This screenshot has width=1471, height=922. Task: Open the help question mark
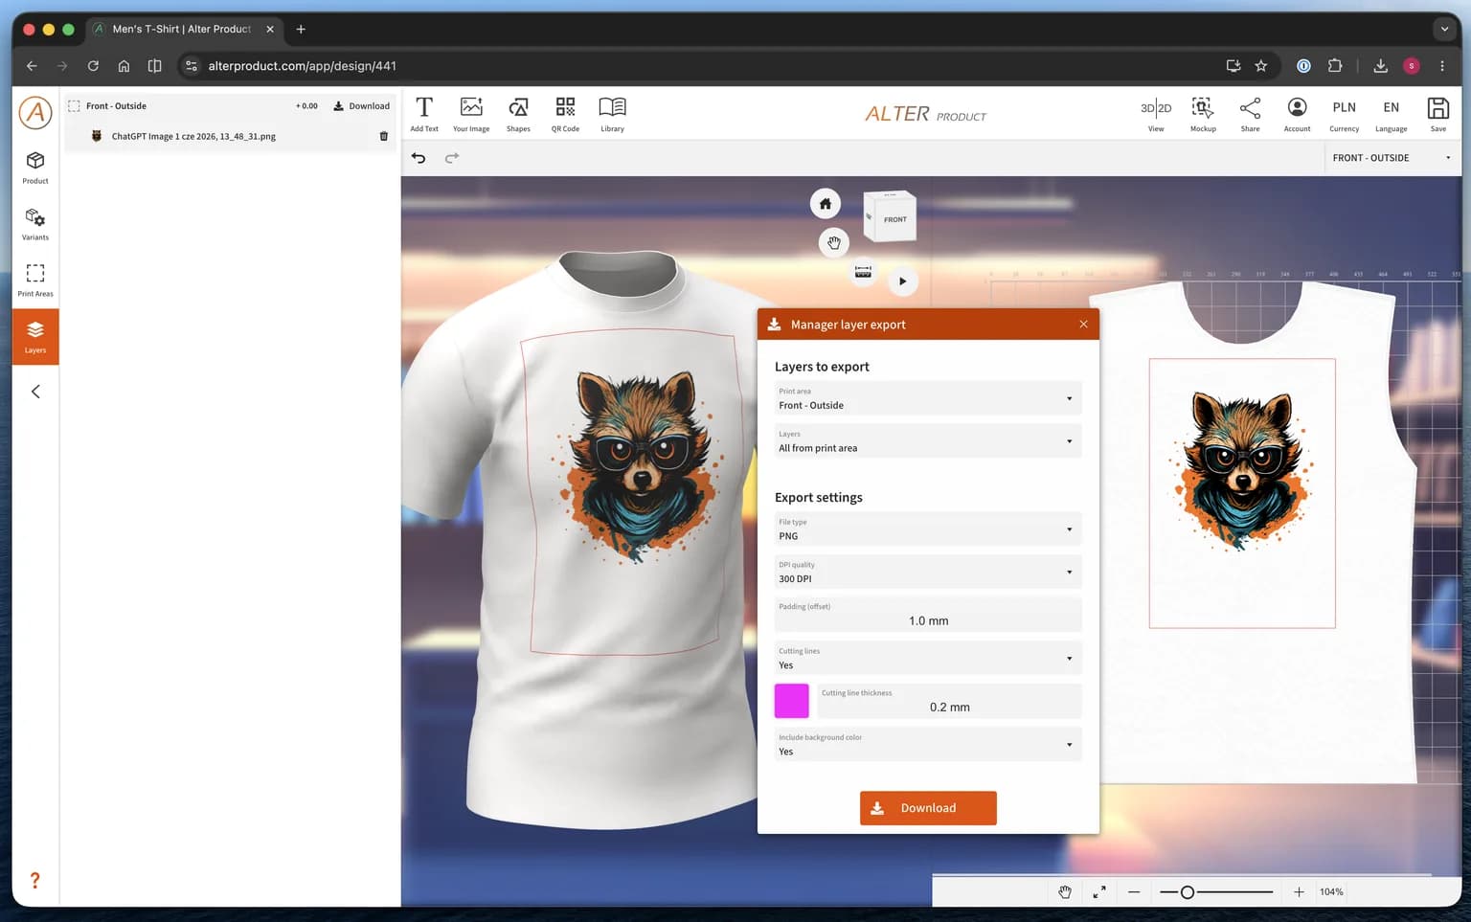coord(34,880)
